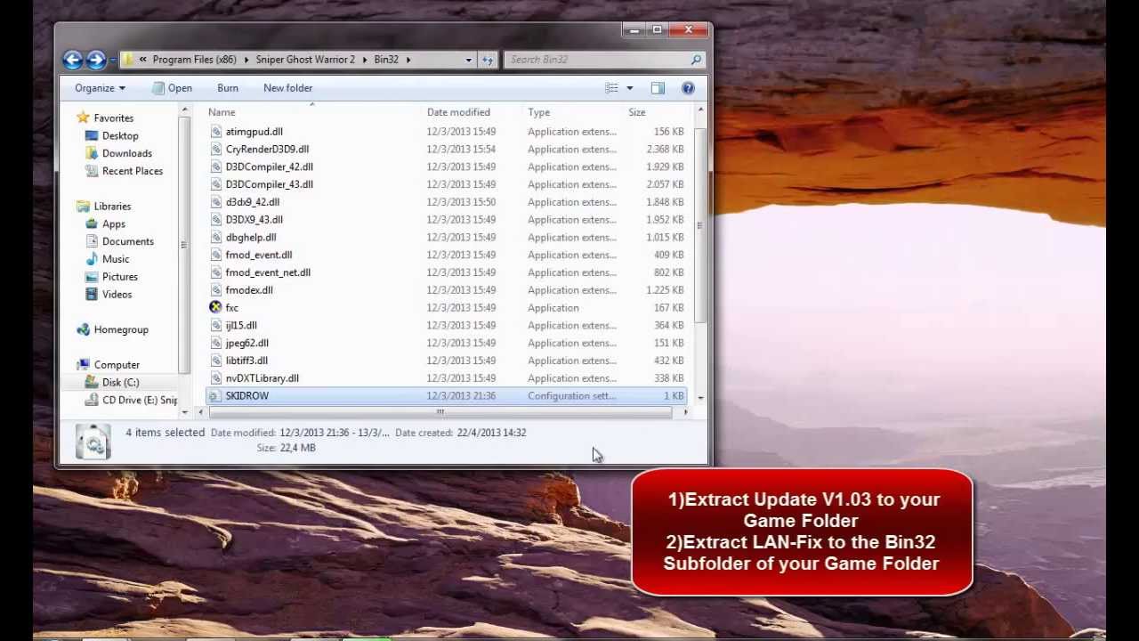Click the Videos library icon
Image resolution: width=1139 pixels, height=641 pixels.
pyautogui.click(x=92, y=294)
